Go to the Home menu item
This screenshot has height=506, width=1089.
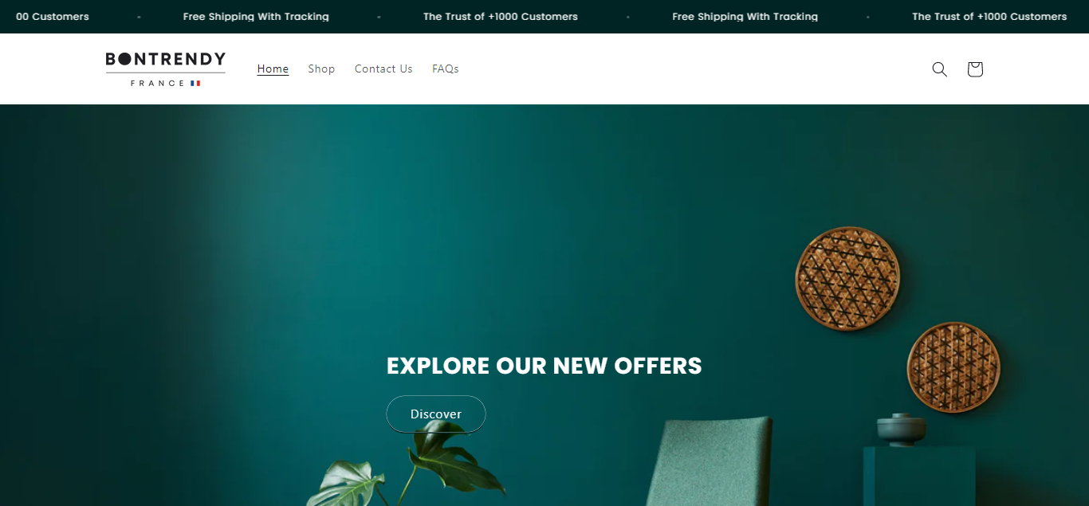tap(273, 69)
